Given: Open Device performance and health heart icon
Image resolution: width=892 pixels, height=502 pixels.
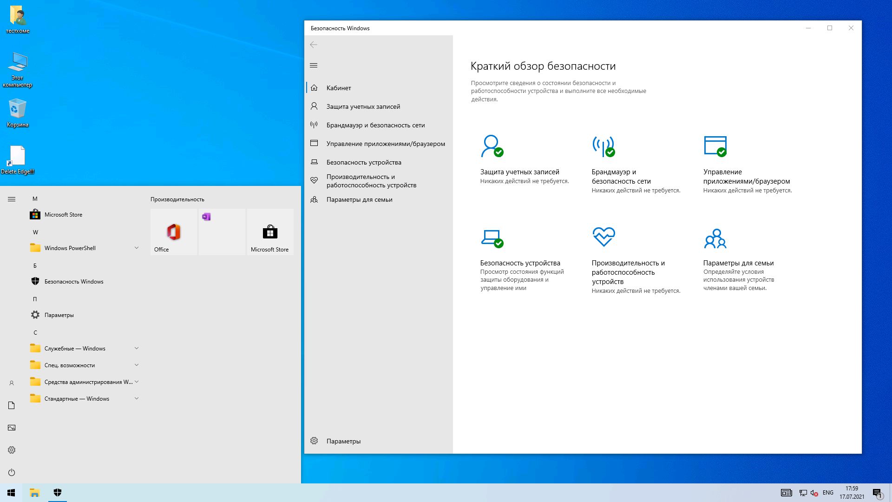Looking at the screenshot, I should click(603, 237).
